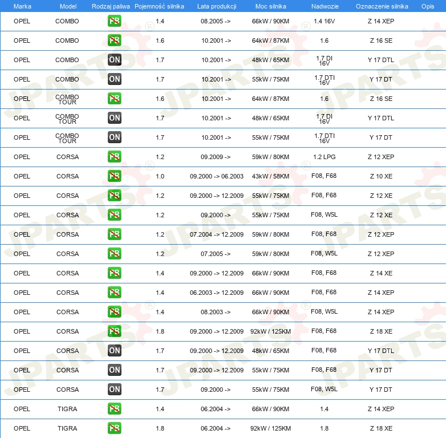446x438 pixels.
Task: Click petrol icon for Tigra 1.8
Action: pos(114,428)
